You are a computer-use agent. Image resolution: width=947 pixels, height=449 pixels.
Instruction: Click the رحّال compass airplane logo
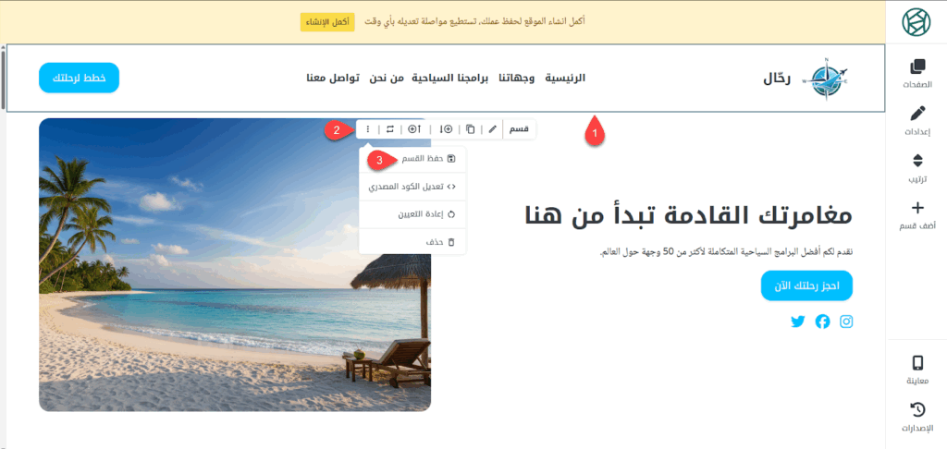[825, 78]
